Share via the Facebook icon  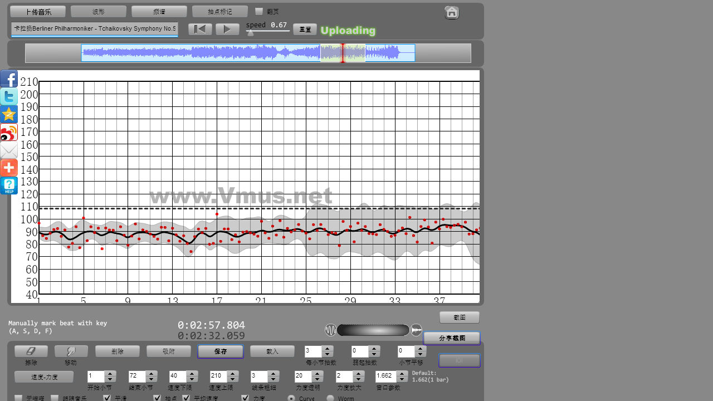(x=9, y=79)
